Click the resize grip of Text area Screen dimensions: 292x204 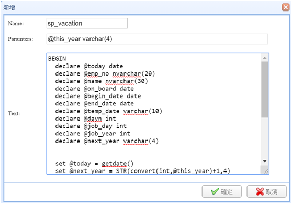(266, 171)
